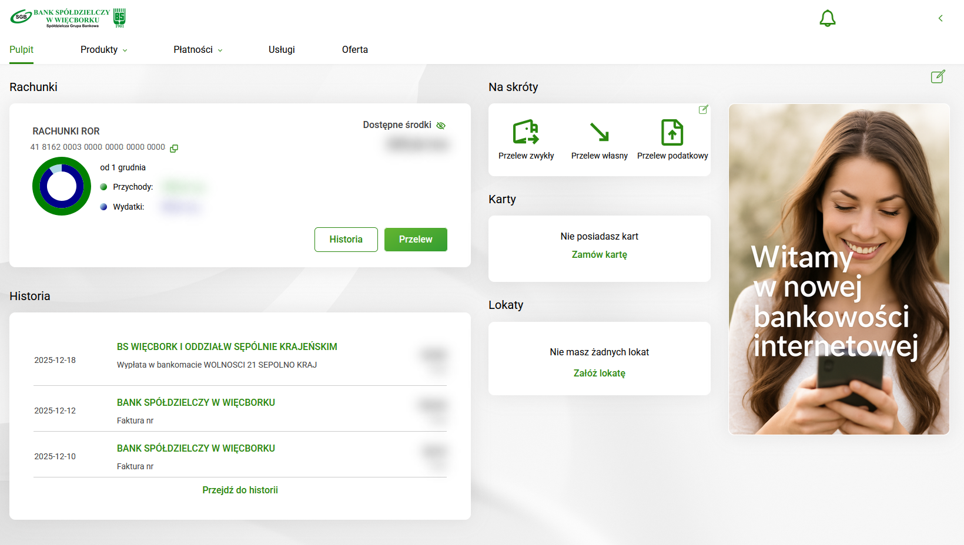
Task: Copy the account number
Action: pos(174,148)
